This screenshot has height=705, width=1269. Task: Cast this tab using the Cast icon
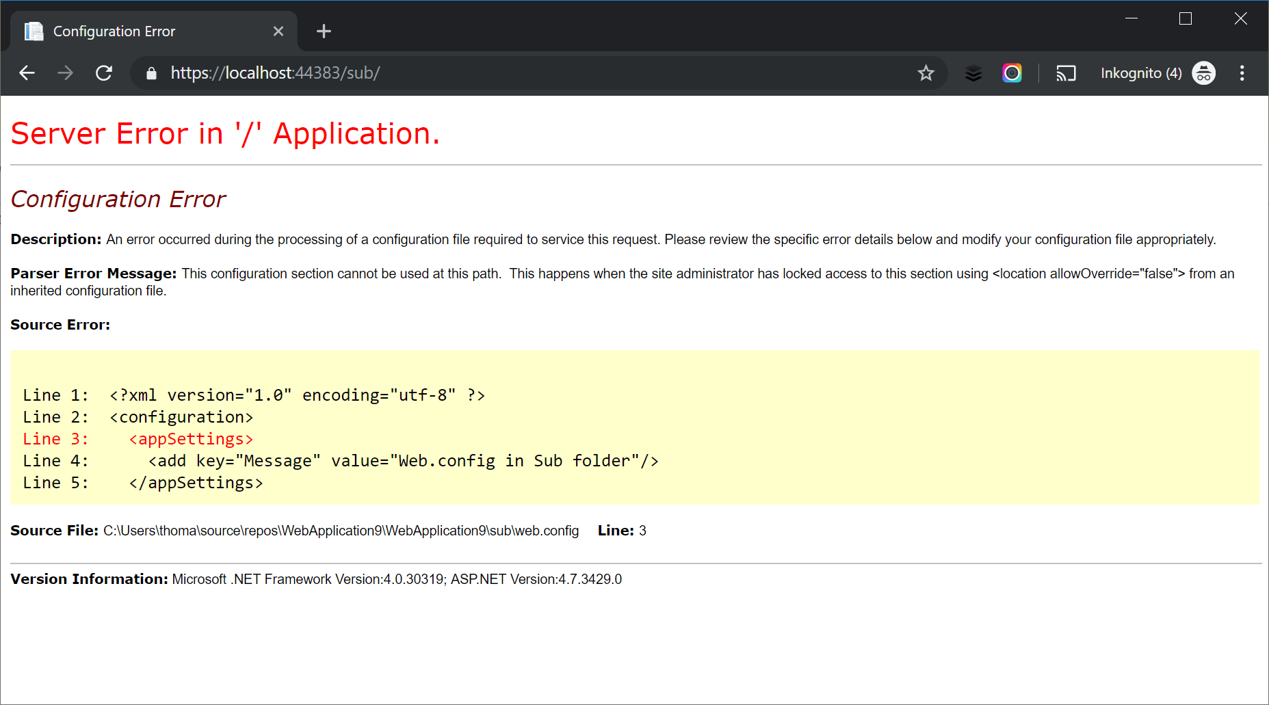(1066, 73)
